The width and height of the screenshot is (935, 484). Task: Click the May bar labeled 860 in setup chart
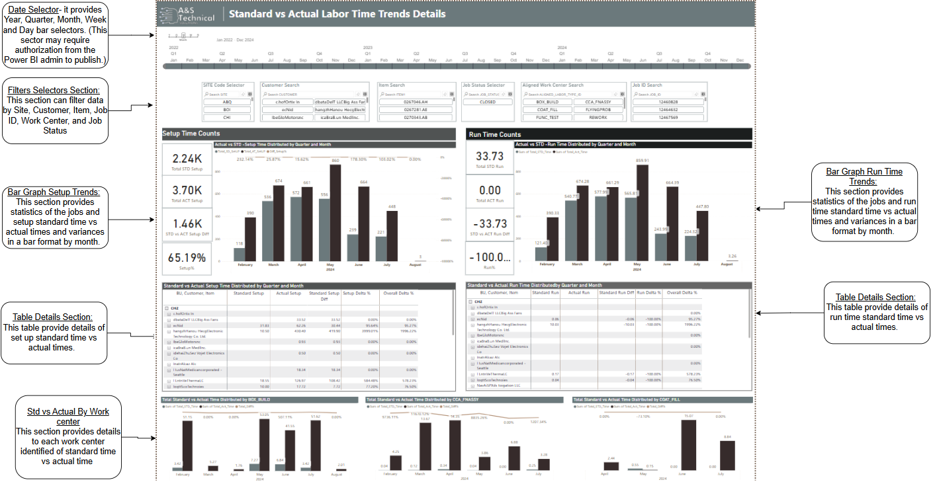pyautogui.click(x=335, y=214)
